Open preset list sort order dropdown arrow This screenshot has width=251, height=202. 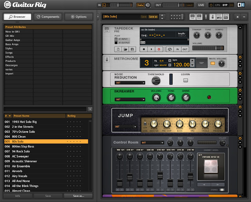click(x=10, y=116)
